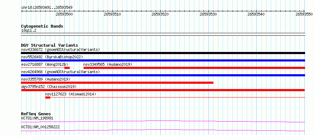
Task: Open the Cytogenetic Bands track heading
Action: point(42,26)
